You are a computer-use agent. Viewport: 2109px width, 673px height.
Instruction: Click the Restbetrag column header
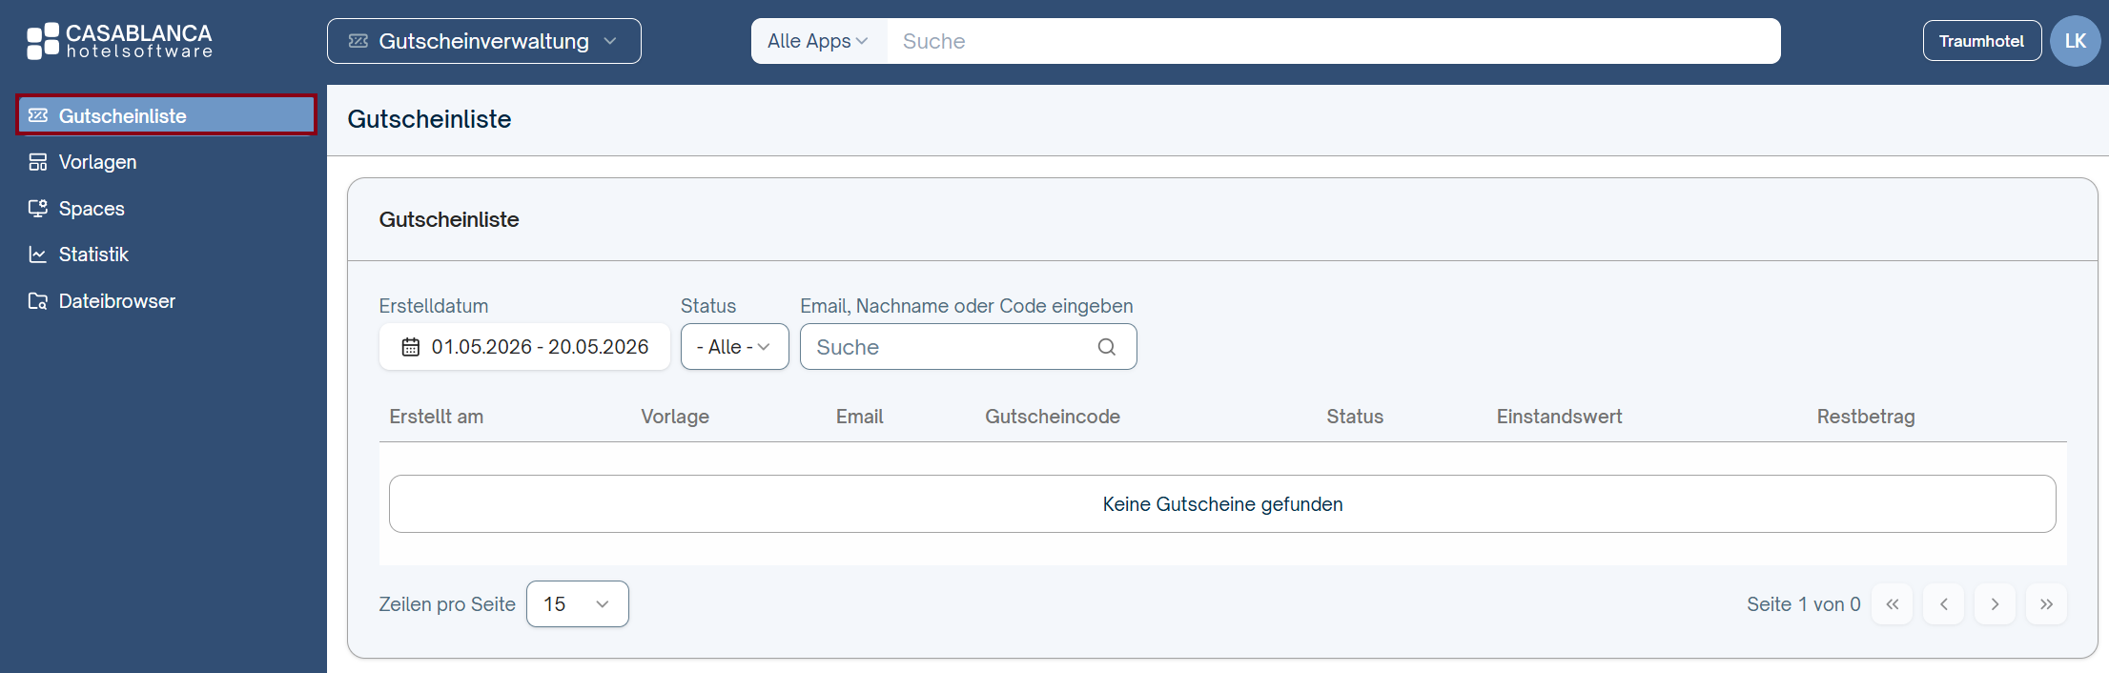click(1866, 417)
